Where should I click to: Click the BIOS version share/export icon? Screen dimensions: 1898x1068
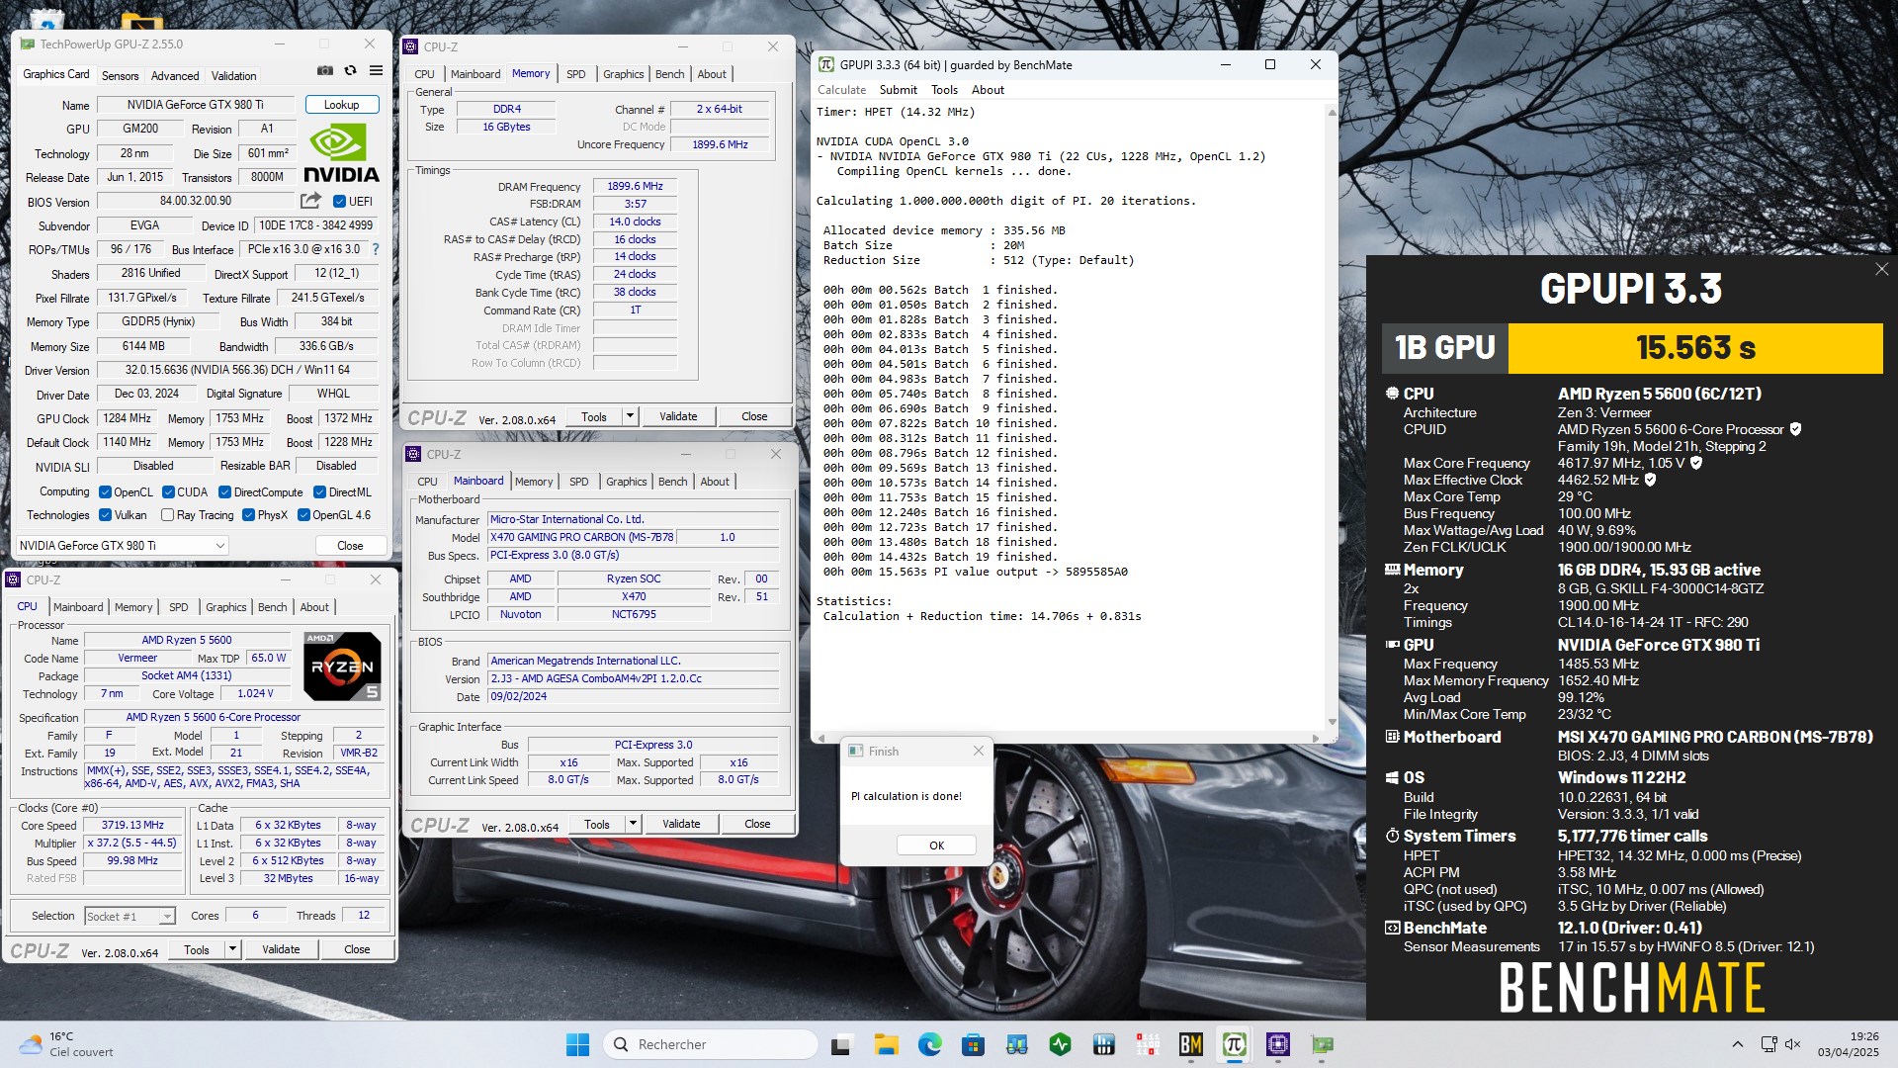coord(310,201)
